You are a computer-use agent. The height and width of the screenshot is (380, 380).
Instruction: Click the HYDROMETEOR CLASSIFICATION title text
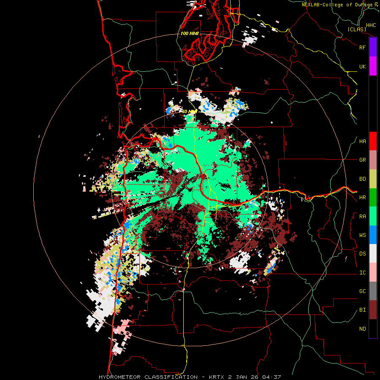click(x=148, y=377)
